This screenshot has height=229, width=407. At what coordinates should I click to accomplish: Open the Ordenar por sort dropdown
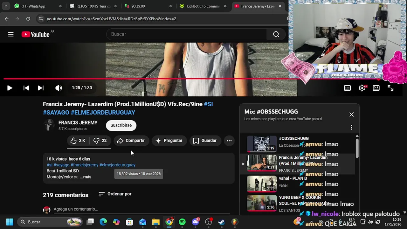point(115,194)
